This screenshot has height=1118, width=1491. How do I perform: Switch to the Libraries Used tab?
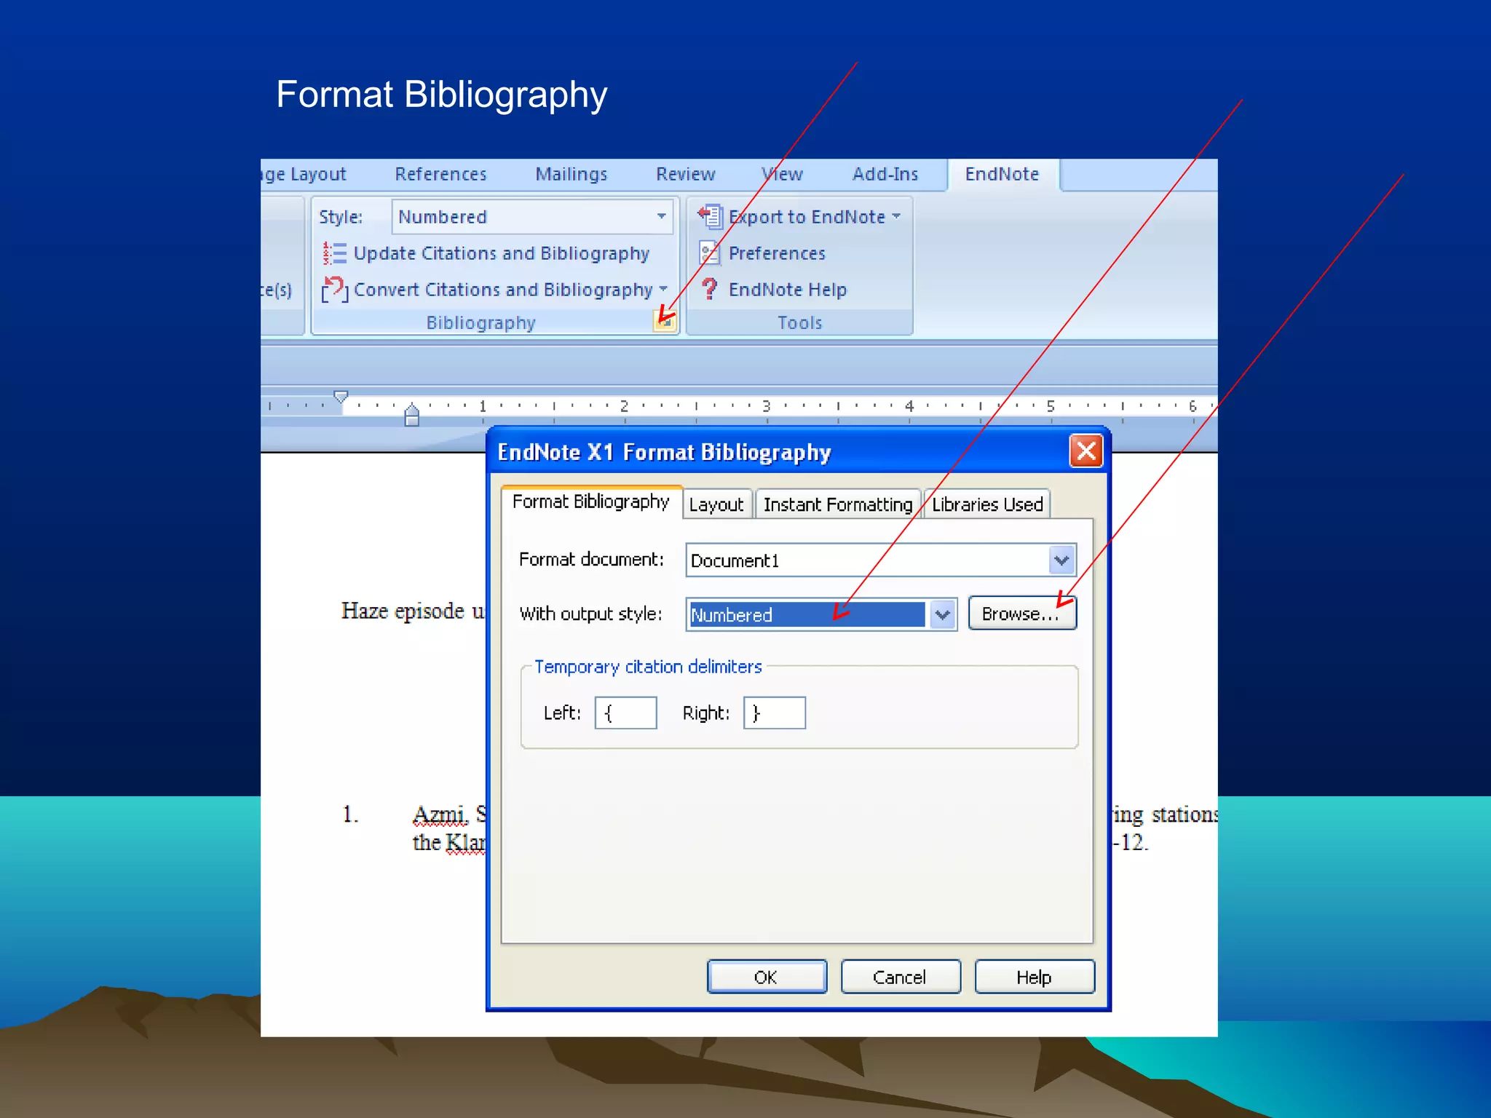(x=986, y=504)
